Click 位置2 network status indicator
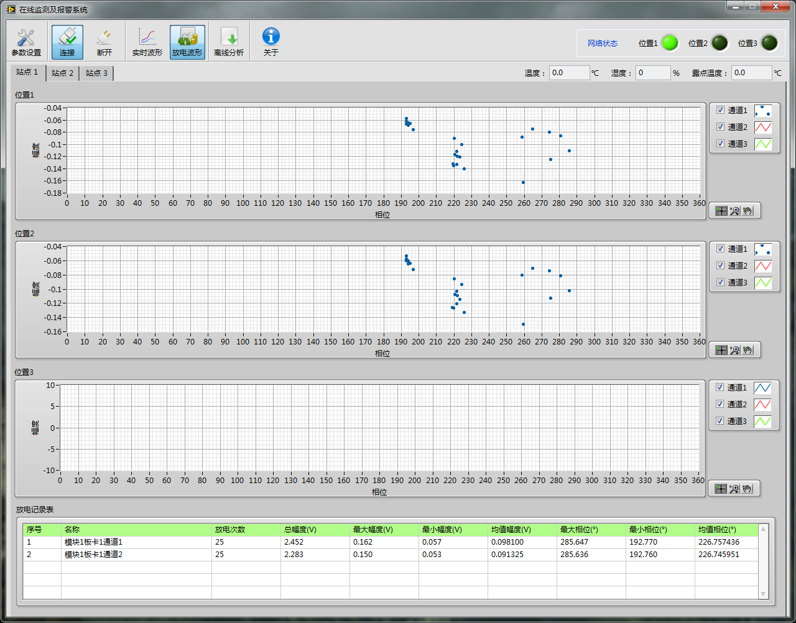 click(720, 43)
